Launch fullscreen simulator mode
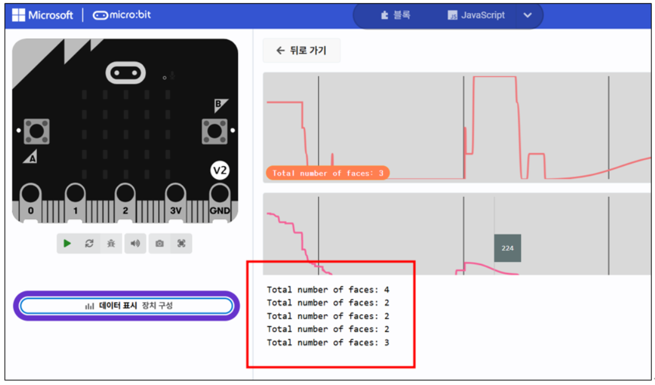The height and width of the screenshot is (385, 655). 181,244
